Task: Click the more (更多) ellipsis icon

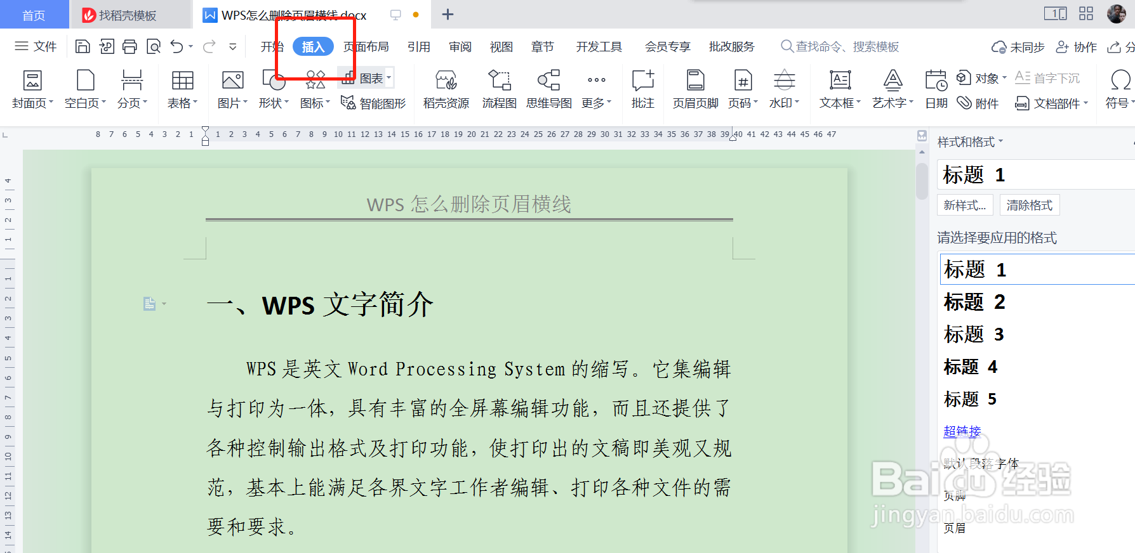Action: [x=597, y=80]
